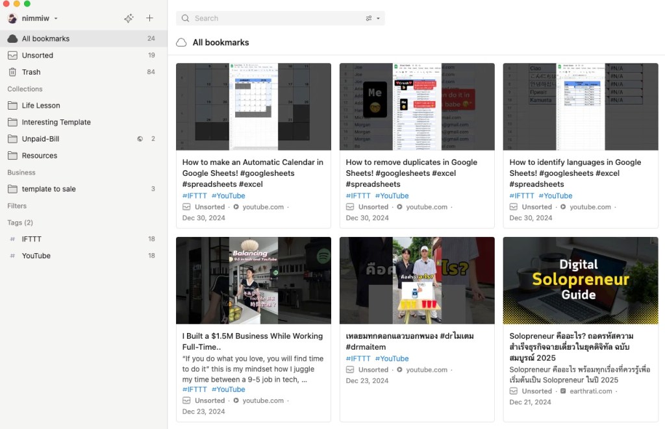Viewport: 665px width, 429px height.
Task: Click Unsorted label on Automatic Calendar card
Action: click(x=210, y=207)
